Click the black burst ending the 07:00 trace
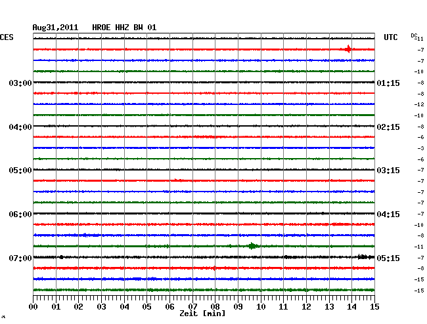Viewport: 427px width, 324px height. tap(366, 257)
